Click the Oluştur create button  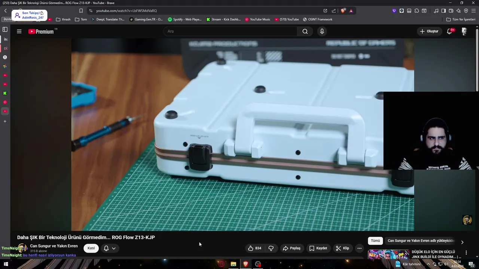[429, 31]
